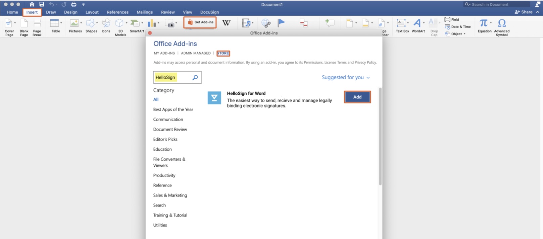This screenshot has width=543, height=239.
Task: Redo the previous action with the redo arrow
Action: (64, 4)
